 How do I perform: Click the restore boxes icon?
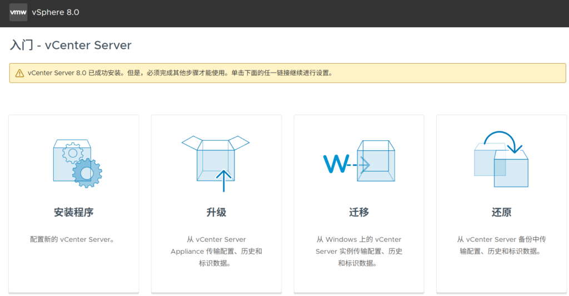[x=501, y=159]
